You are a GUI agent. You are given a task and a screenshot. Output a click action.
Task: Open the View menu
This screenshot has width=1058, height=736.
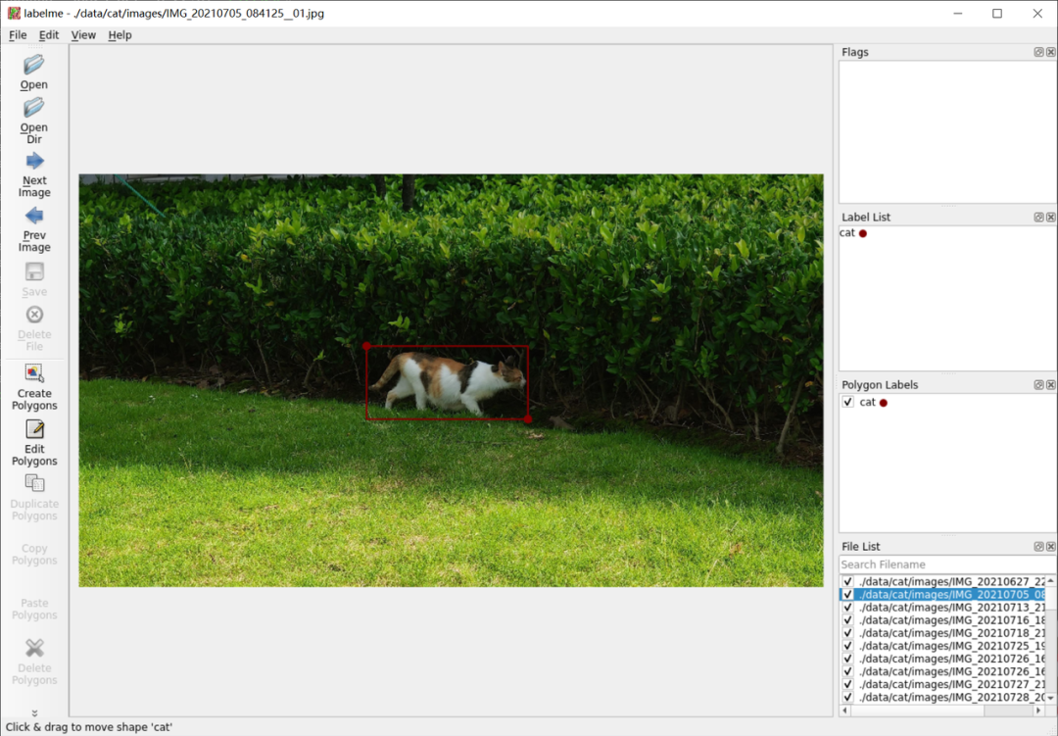(83, 35)
